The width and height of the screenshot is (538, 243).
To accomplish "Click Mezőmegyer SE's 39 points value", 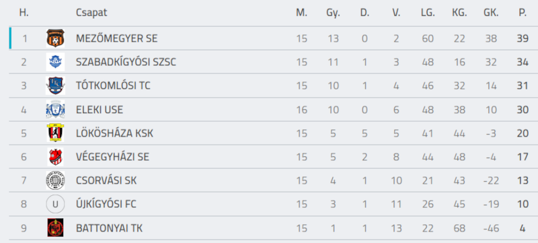I will click(523, 38).
